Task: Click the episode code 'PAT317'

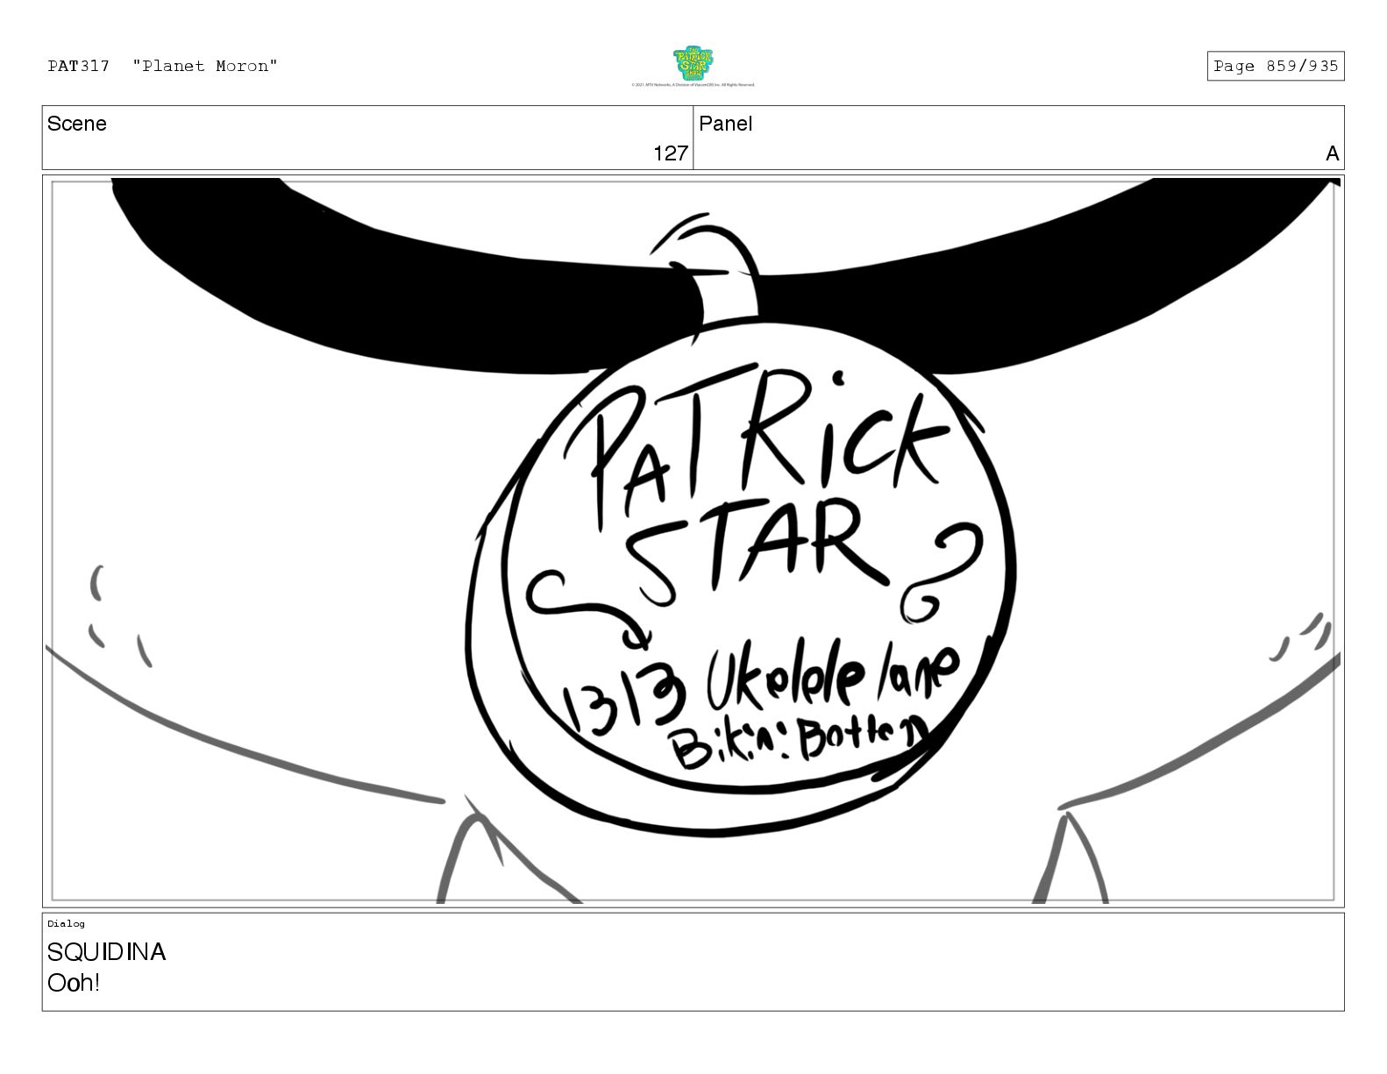Action: (79, 66)
